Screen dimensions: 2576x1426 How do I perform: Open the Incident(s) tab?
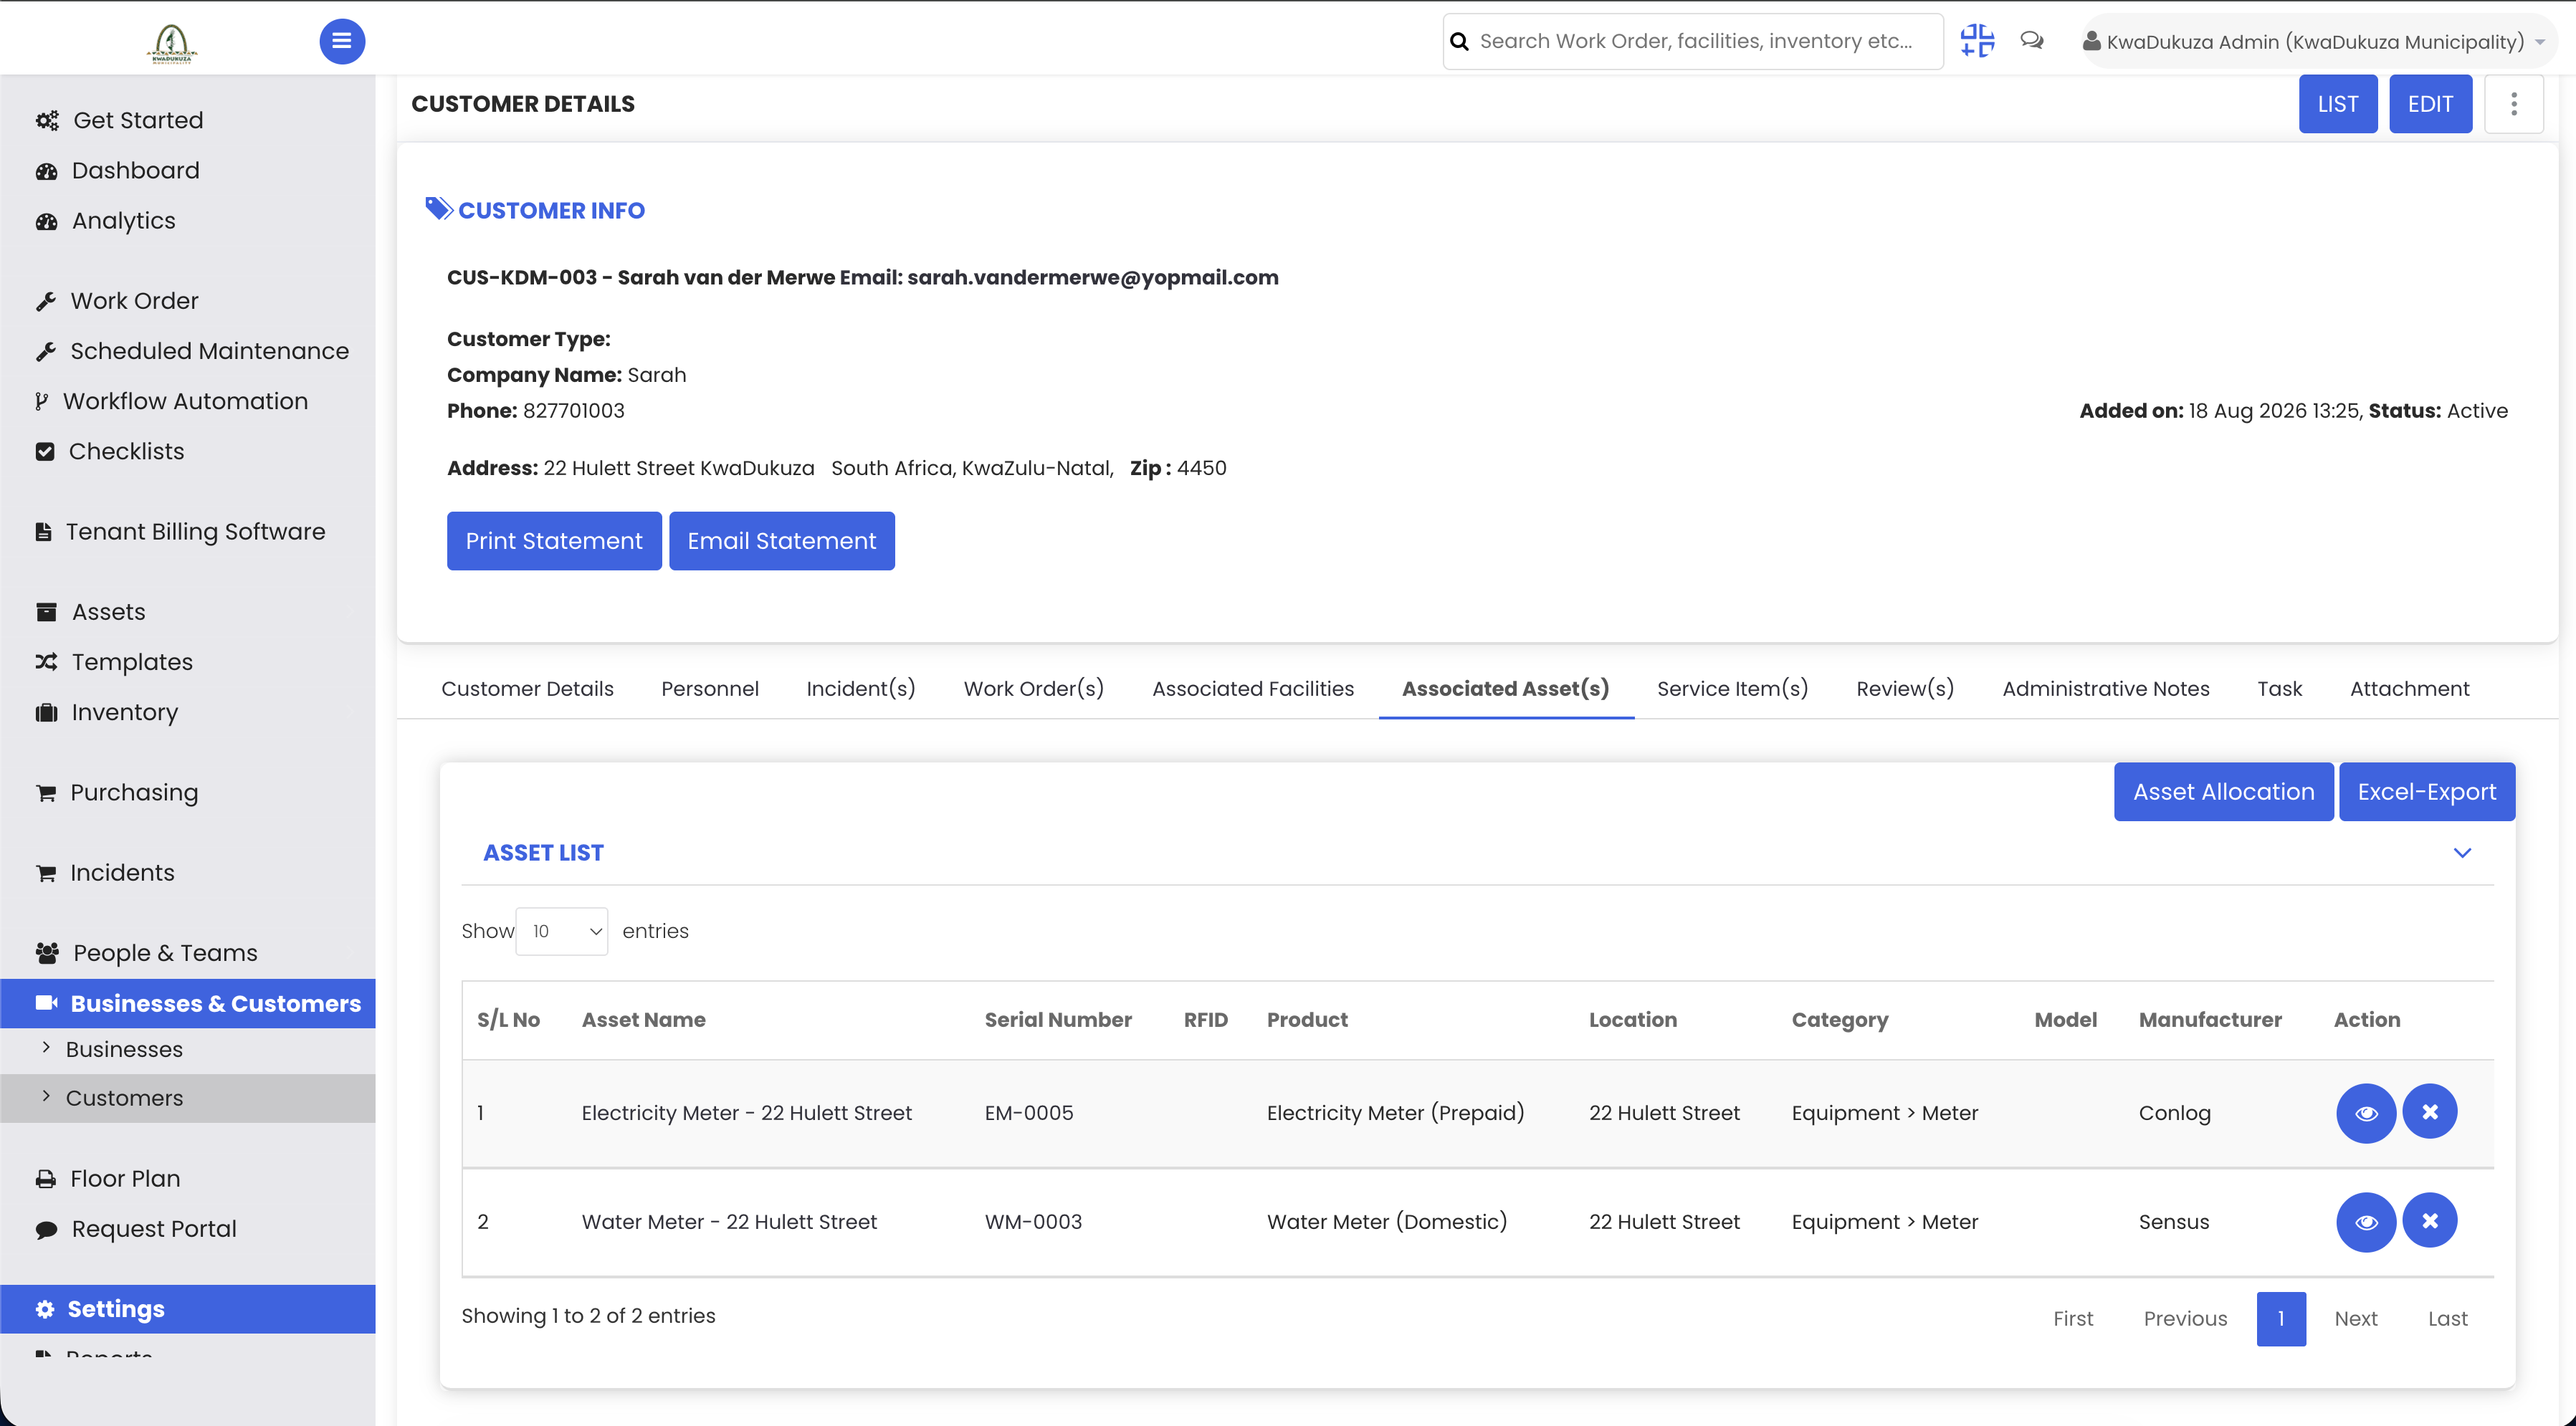861,689
